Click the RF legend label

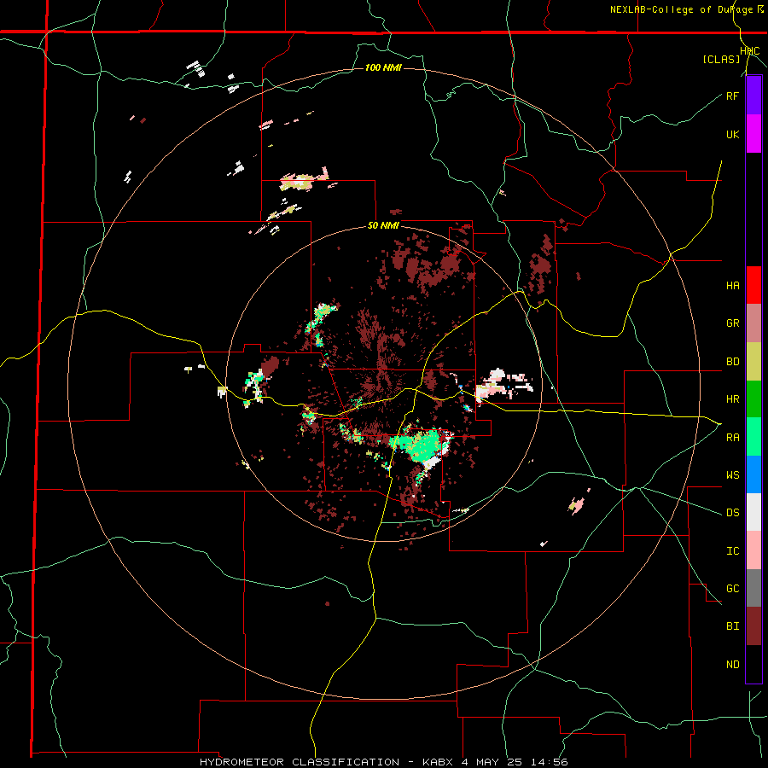(732, 96)
